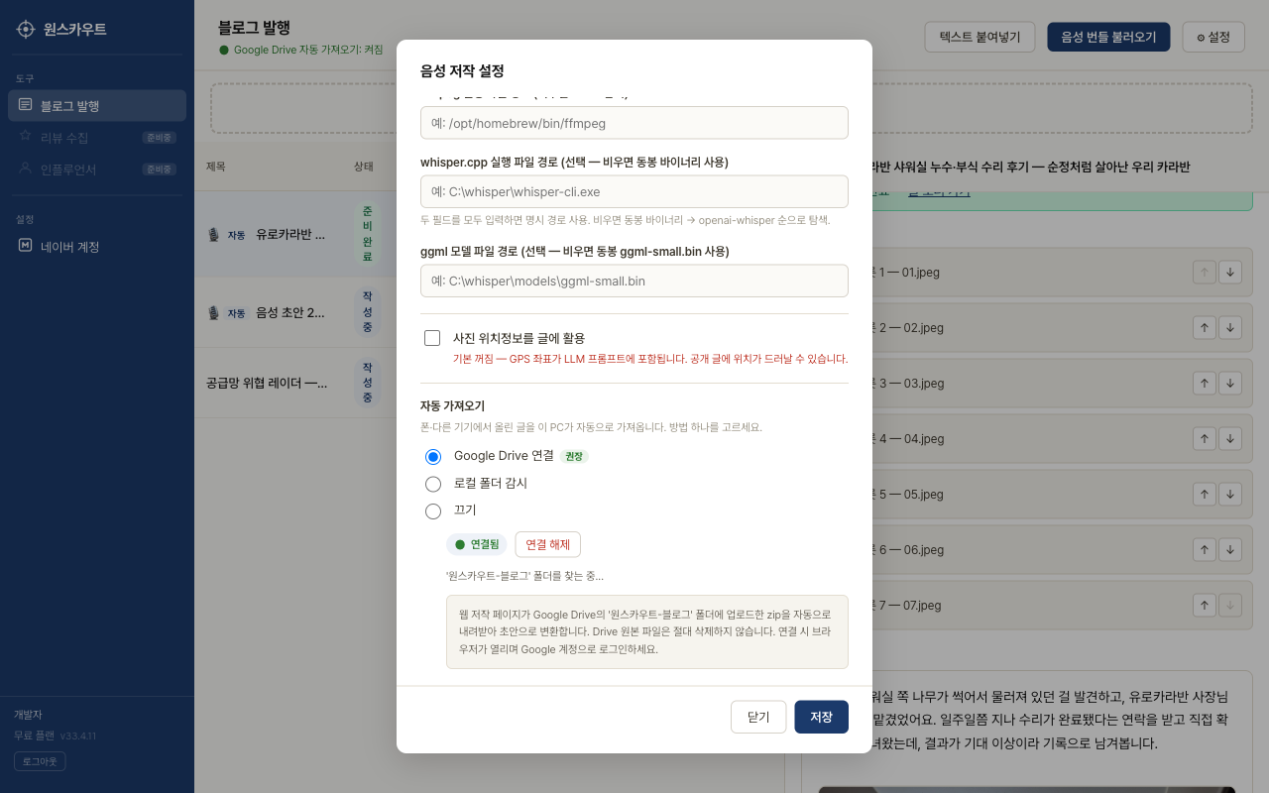Move 02.jpeg up with arrow icon
The width and height of the screenshot is (1269, 793).
pyautogui.click(x=1205, y=328)
